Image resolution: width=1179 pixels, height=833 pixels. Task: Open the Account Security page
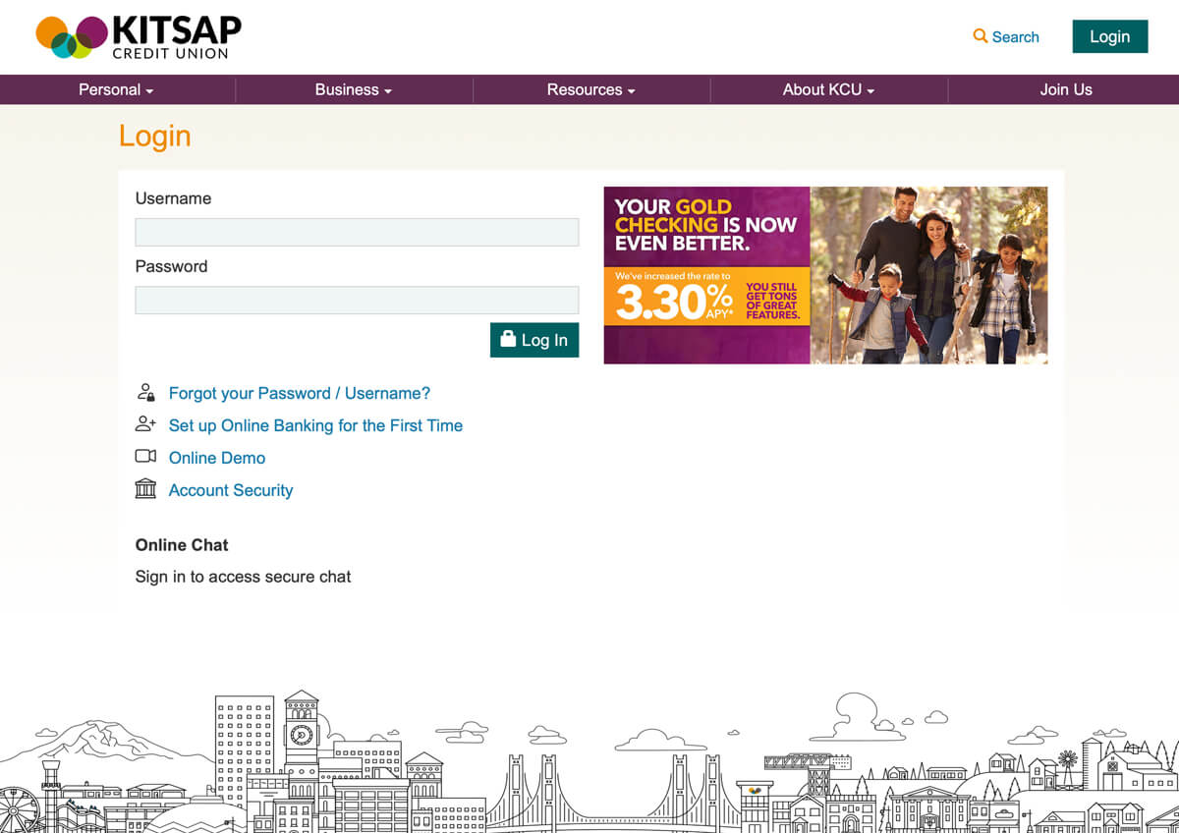[x=231, y=489]
